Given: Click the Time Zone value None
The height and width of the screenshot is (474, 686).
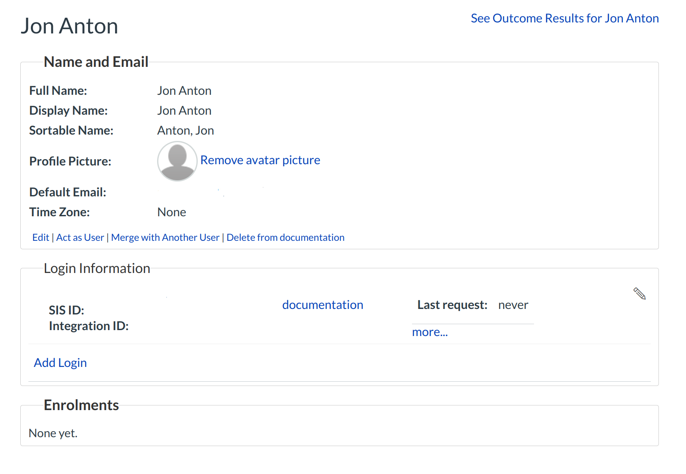Looking at the screenshot, I should [171, 212].
